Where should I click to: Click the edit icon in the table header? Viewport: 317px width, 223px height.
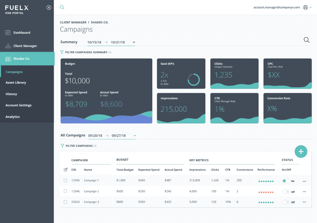tap(66, 169)
